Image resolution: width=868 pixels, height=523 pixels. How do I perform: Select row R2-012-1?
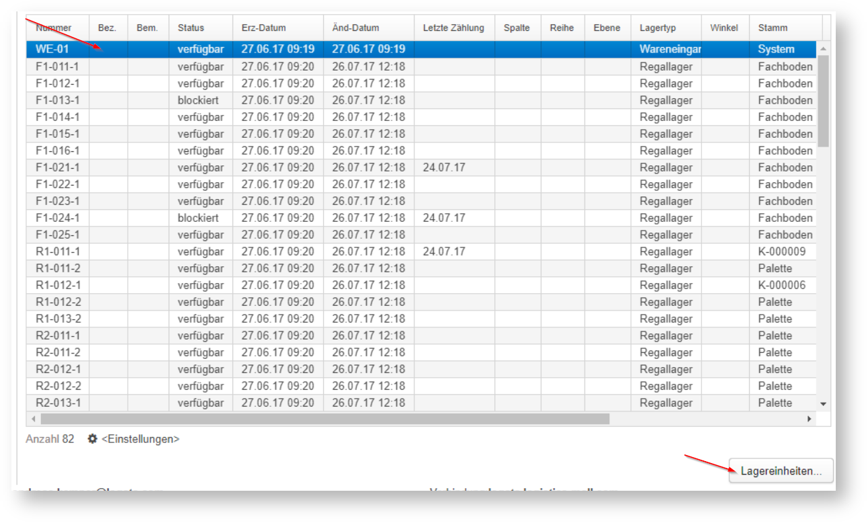[421, 369]
